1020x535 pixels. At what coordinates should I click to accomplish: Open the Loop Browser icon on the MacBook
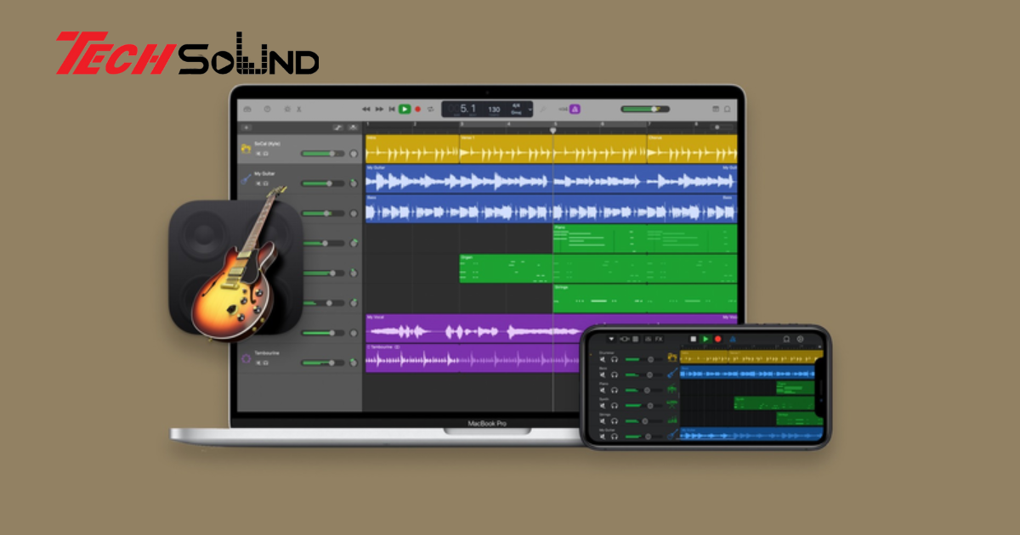[x=728, y=110]
